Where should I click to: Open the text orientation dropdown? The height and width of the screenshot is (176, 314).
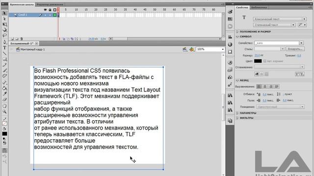coord(302,25)
